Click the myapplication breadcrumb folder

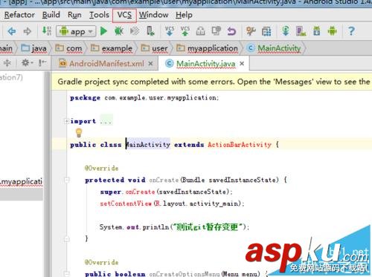207,48
